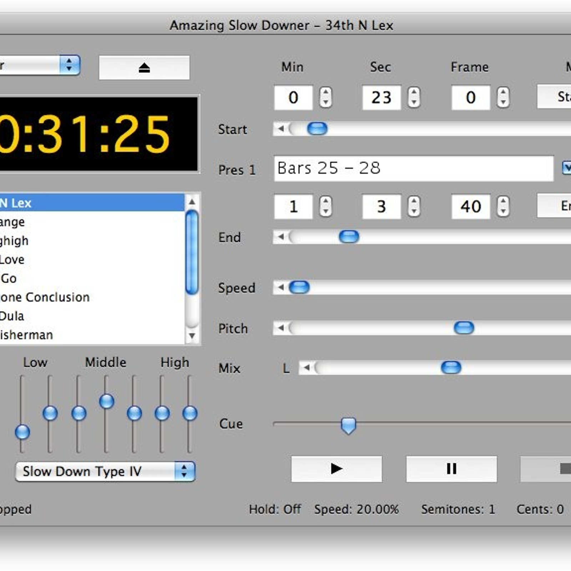Stop playback with the stop button
The height and width of the screenshot is (571, 571).
546,469
